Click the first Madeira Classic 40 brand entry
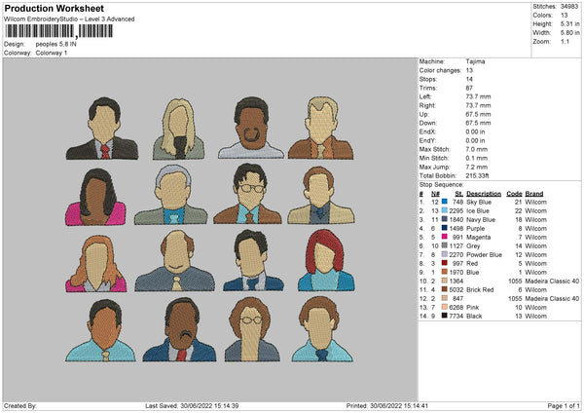 [552, 281]
